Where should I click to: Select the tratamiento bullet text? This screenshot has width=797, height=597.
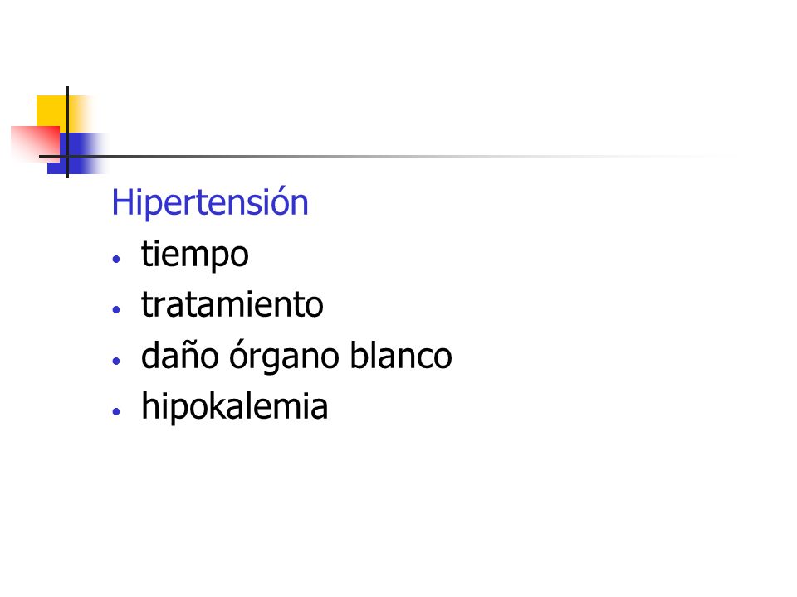tap(232, 304)
